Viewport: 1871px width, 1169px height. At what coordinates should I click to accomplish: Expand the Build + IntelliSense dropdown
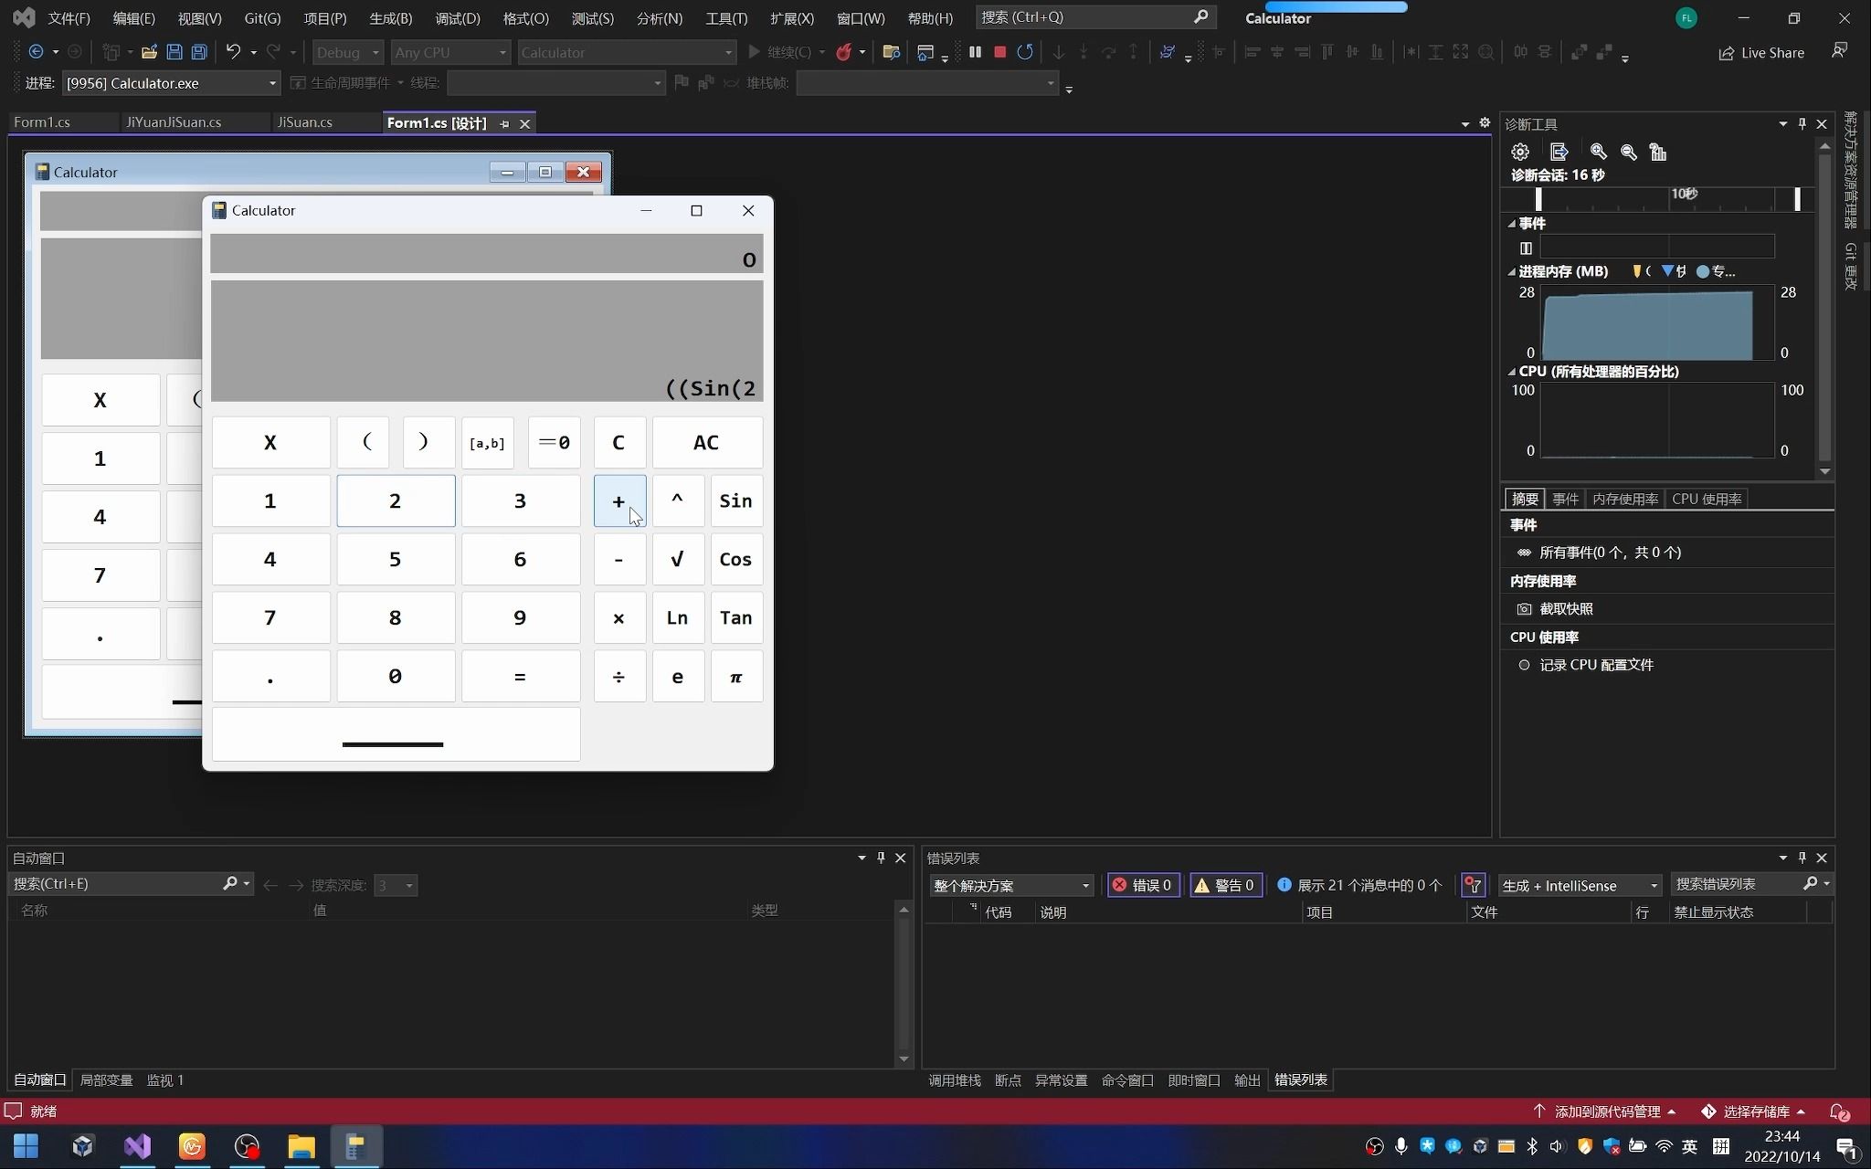1653,886
